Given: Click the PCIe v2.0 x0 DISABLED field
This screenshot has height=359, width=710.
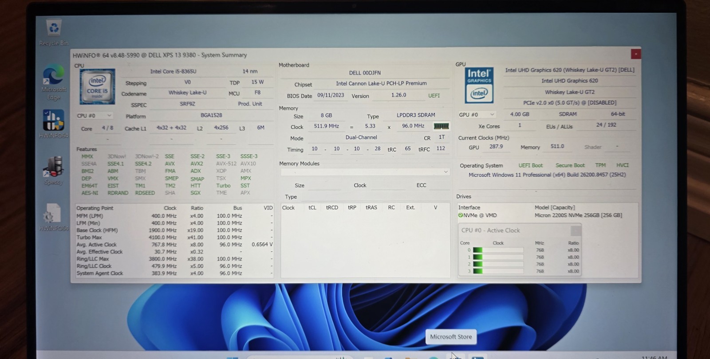Looking at the screenshot, I should (x=569, y=103).
